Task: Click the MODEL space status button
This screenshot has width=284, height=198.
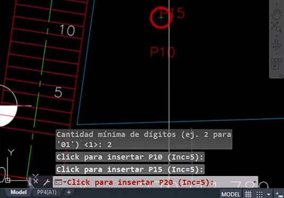Action: pyautogui.click(x=230, y=194)
